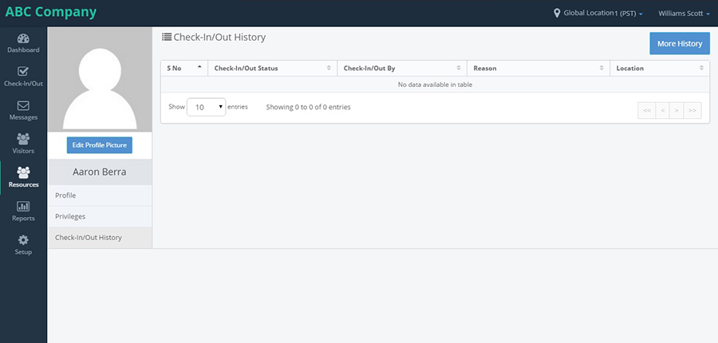Viewport: 718px width, 343px height.
Task: Open Setup gear icon
Action: tap(23, 240)
